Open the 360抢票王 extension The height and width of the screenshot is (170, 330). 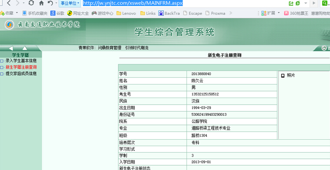(x=296, y=13)
